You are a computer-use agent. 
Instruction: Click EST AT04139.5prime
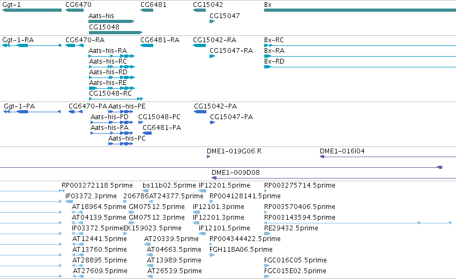click(x=99, y=218)
